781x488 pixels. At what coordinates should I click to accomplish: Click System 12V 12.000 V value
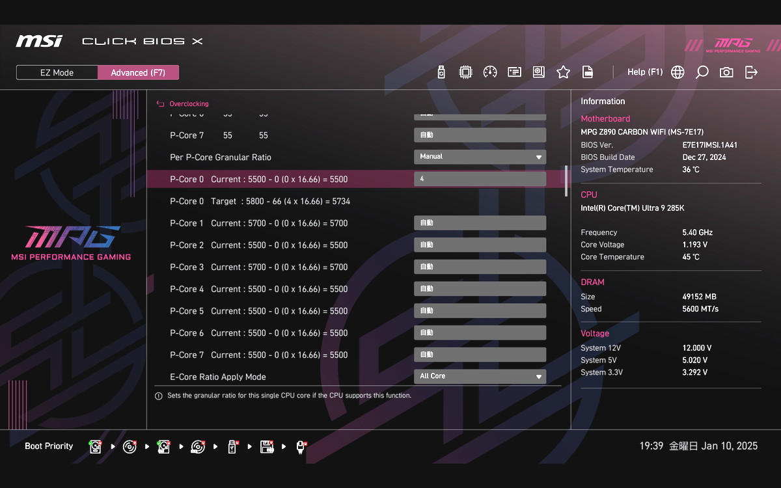697,348
